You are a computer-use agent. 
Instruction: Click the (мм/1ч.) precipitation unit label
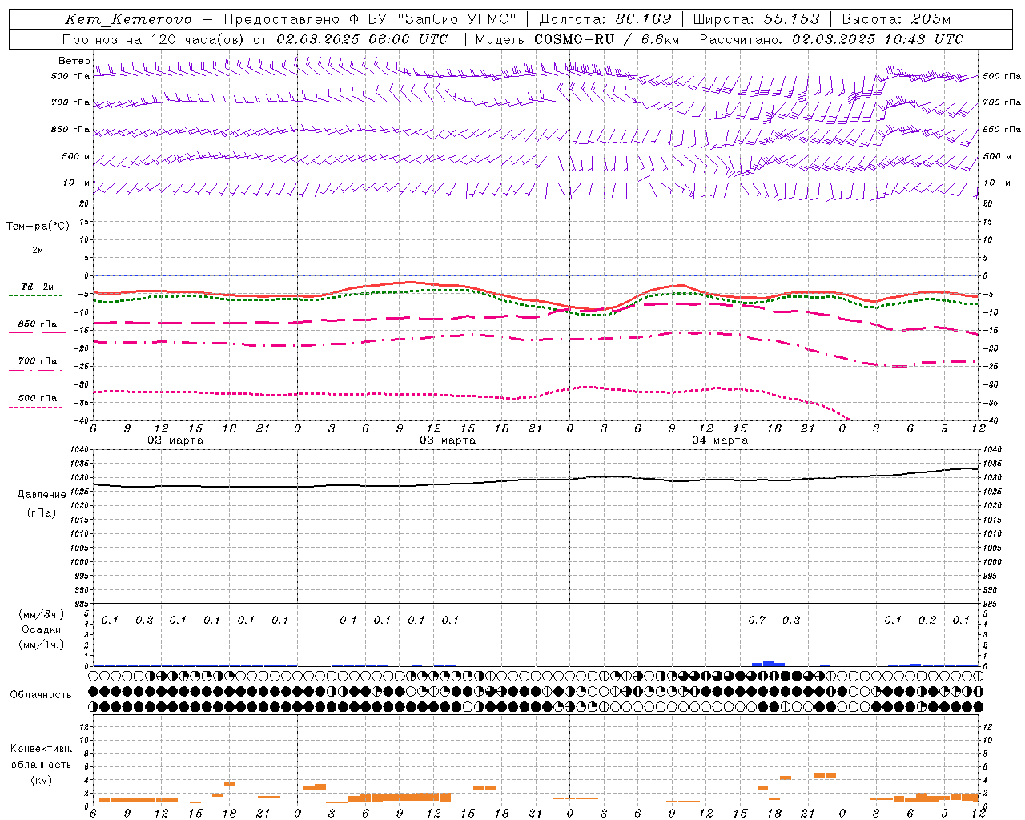[x=41, y=645]
